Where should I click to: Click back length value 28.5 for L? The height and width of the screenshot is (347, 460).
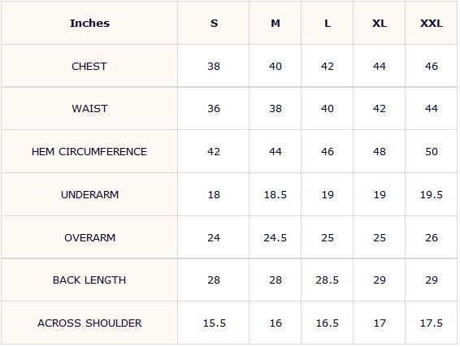coord(327,280)
